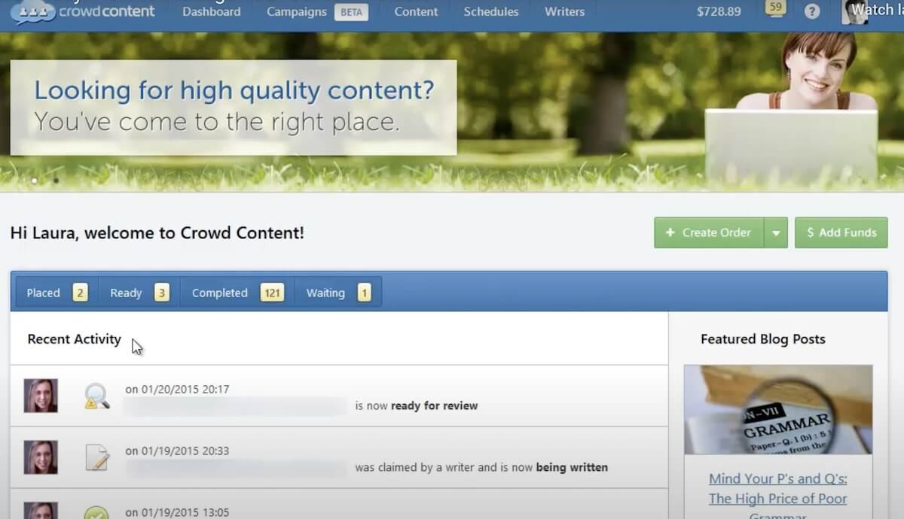Go to the Dashboard menu
904x519 pixels.
pos(212,12)
